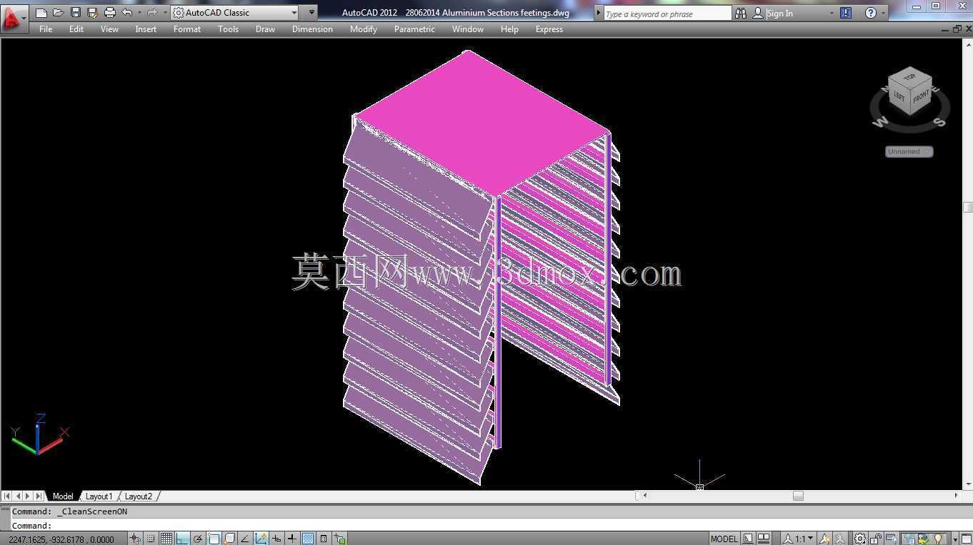Switch to the Layout1 tab
Image resolution: width=973 pixels, height=545 pixels.
click(99, 496)
